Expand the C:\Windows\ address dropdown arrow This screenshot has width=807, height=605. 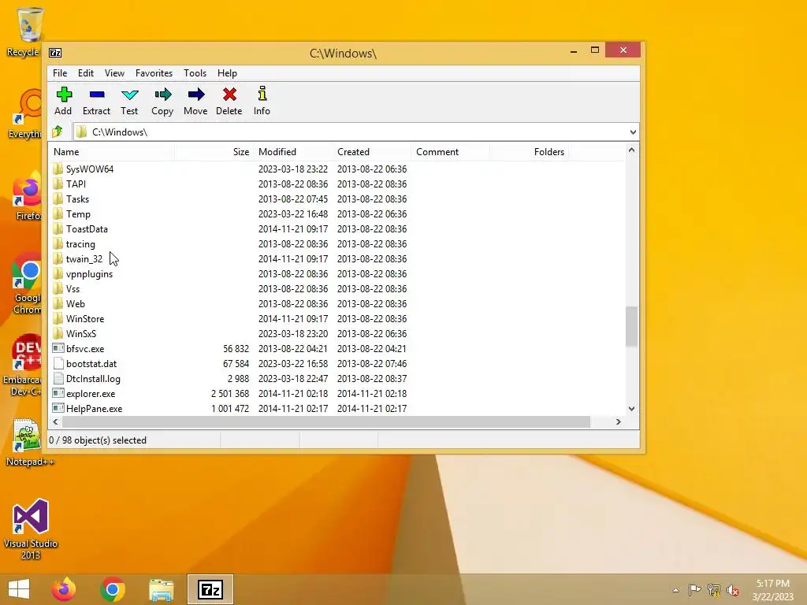point(633,132)
